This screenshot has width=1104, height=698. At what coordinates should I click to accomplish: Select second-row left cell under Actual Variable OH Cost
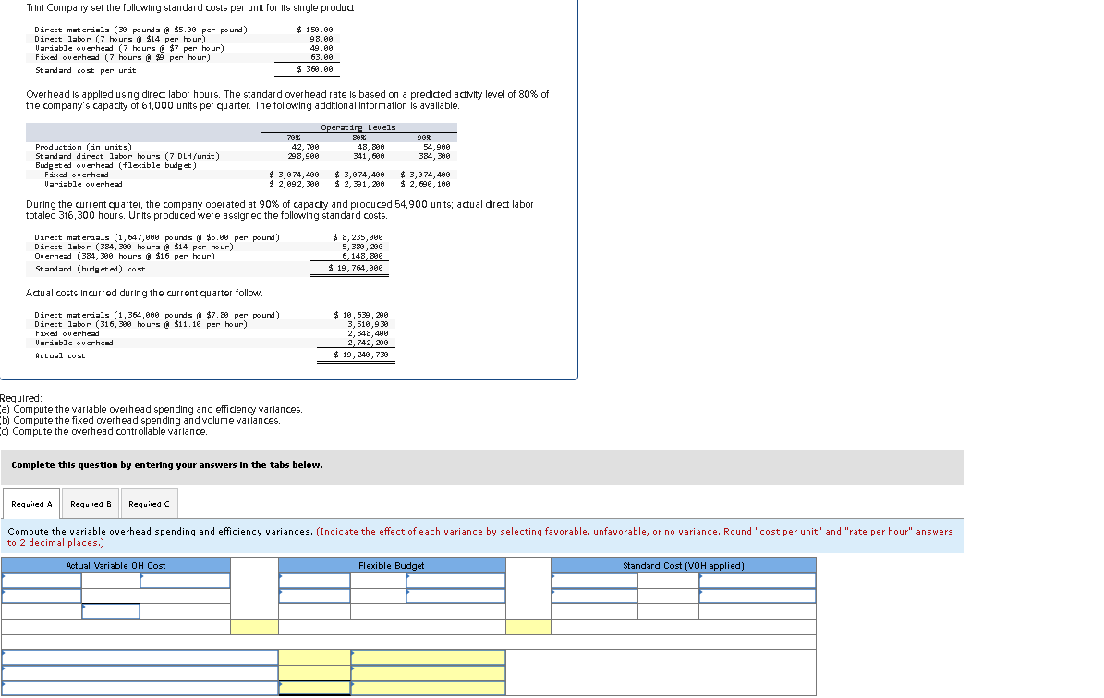[x=42, y=596]
